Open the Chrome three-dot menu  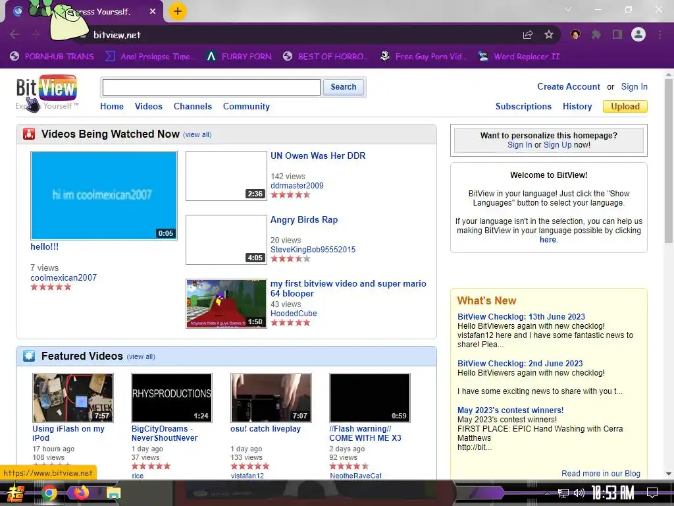pyautogui.click(x=660, y=34)
